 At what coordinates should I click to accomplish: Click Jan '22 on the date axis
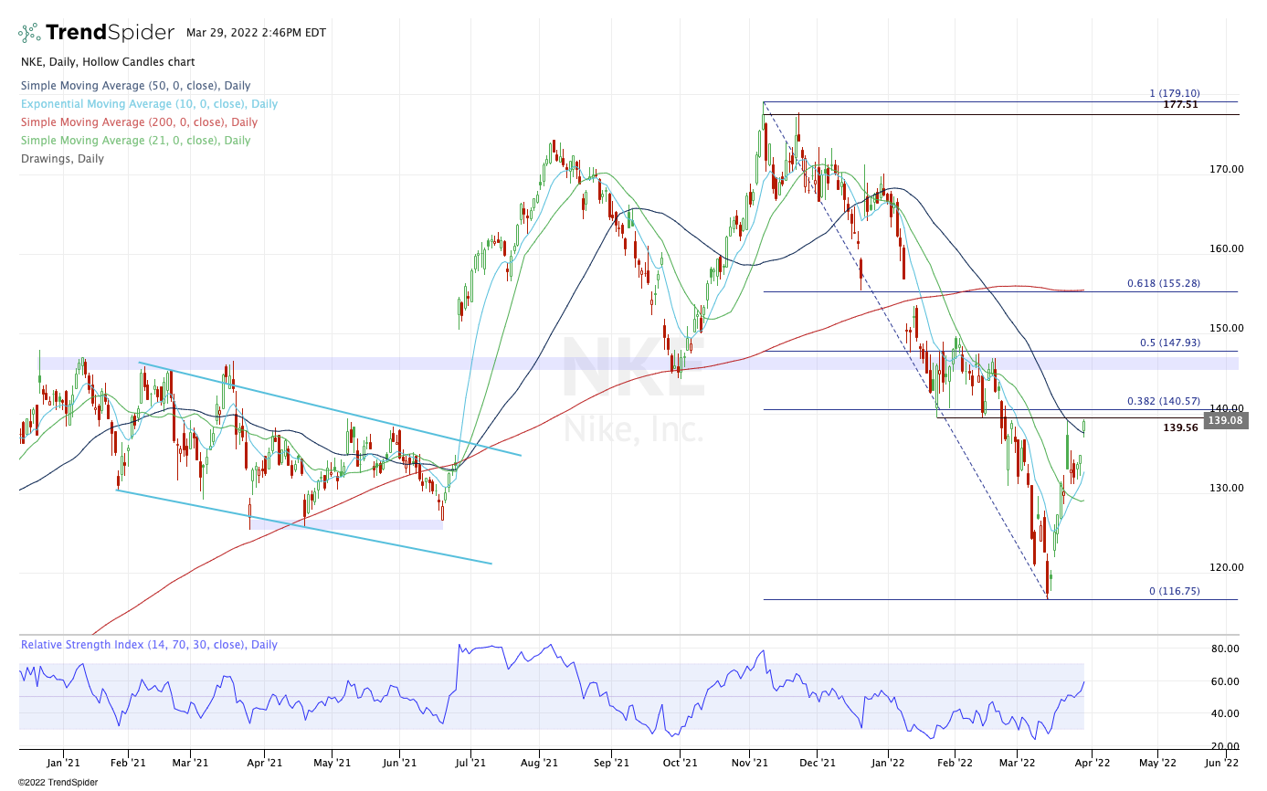click(x=887, y=762)
